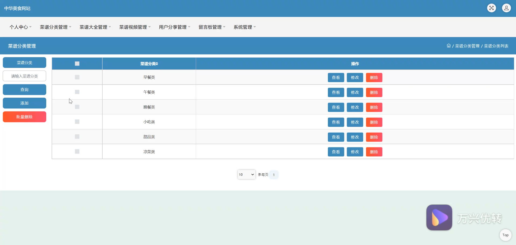The width and height of the screenshot is (516, 245).
Task: Delete the 早餐类 row
Action: pyautogui.click(x=374, y=78)
